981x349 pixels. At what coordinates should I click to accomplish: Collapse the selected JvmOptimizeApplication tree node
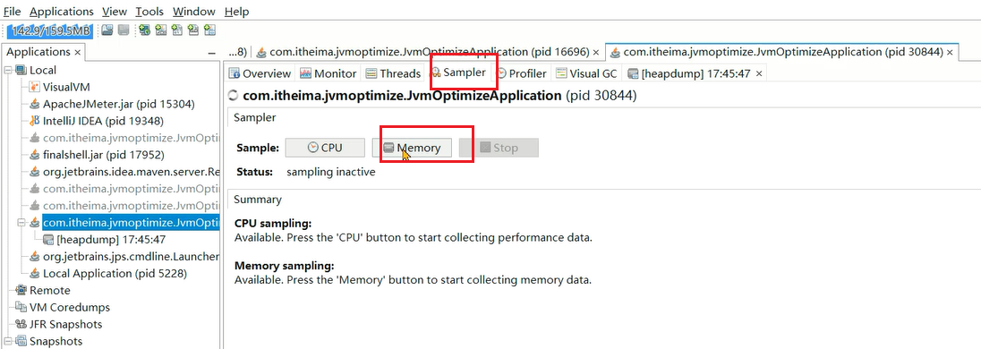[x=21, y=222]
